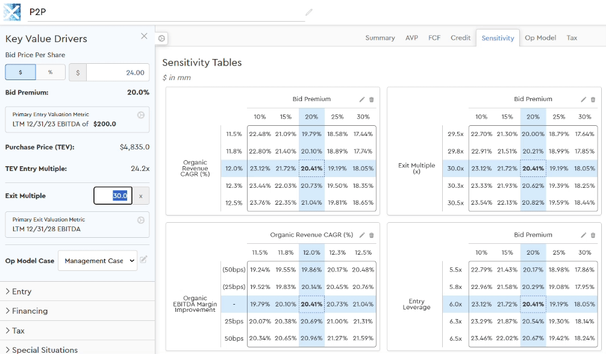Open the settings gear beside the tab bar
Screen dimensions: 606x354
click(x=161, y=39)
